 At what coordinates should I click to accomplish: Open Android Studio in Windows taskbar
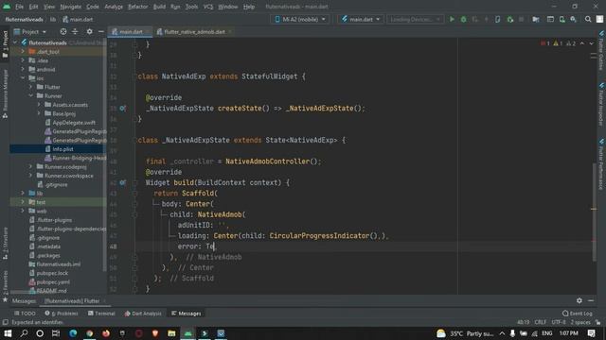tap(187, 333)
